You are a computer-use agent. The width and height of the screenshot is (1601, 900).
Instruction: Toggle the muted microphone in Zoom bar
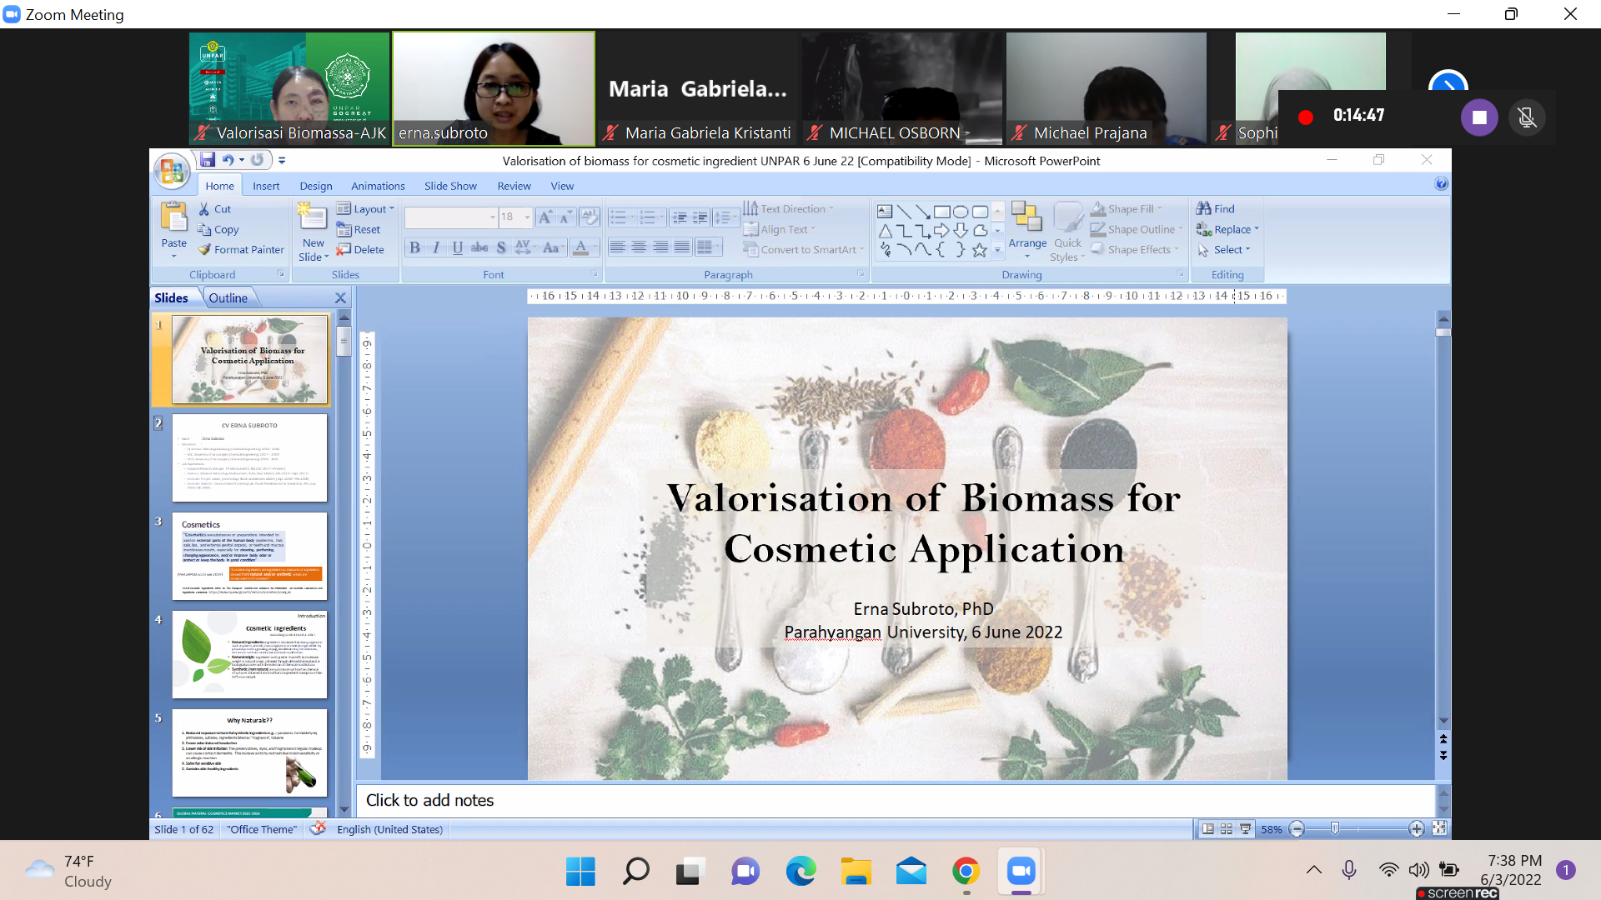[1527, 117]
